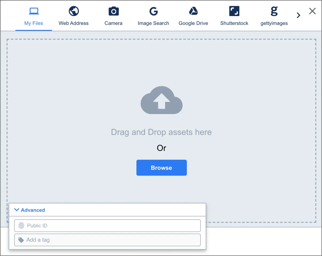322x256 pixels.
Task: Click the Google Image Search icon
Action: (x=153, y=11)
